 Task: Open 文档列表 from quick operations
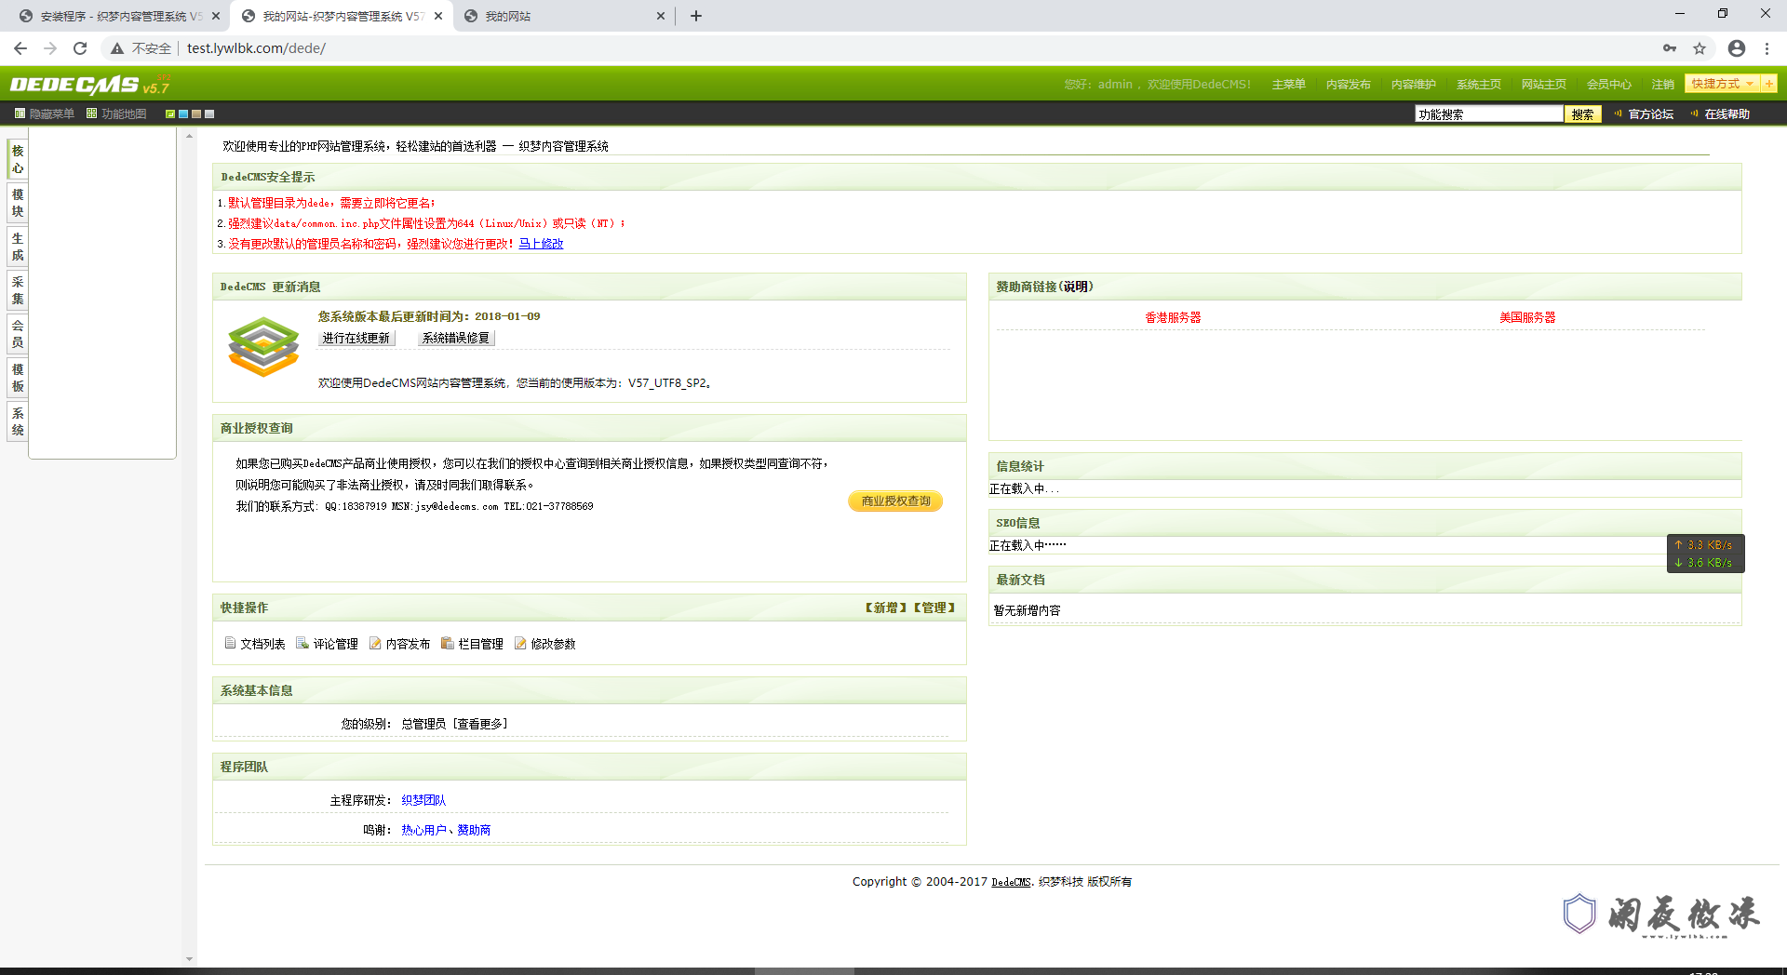click(254, 643)
